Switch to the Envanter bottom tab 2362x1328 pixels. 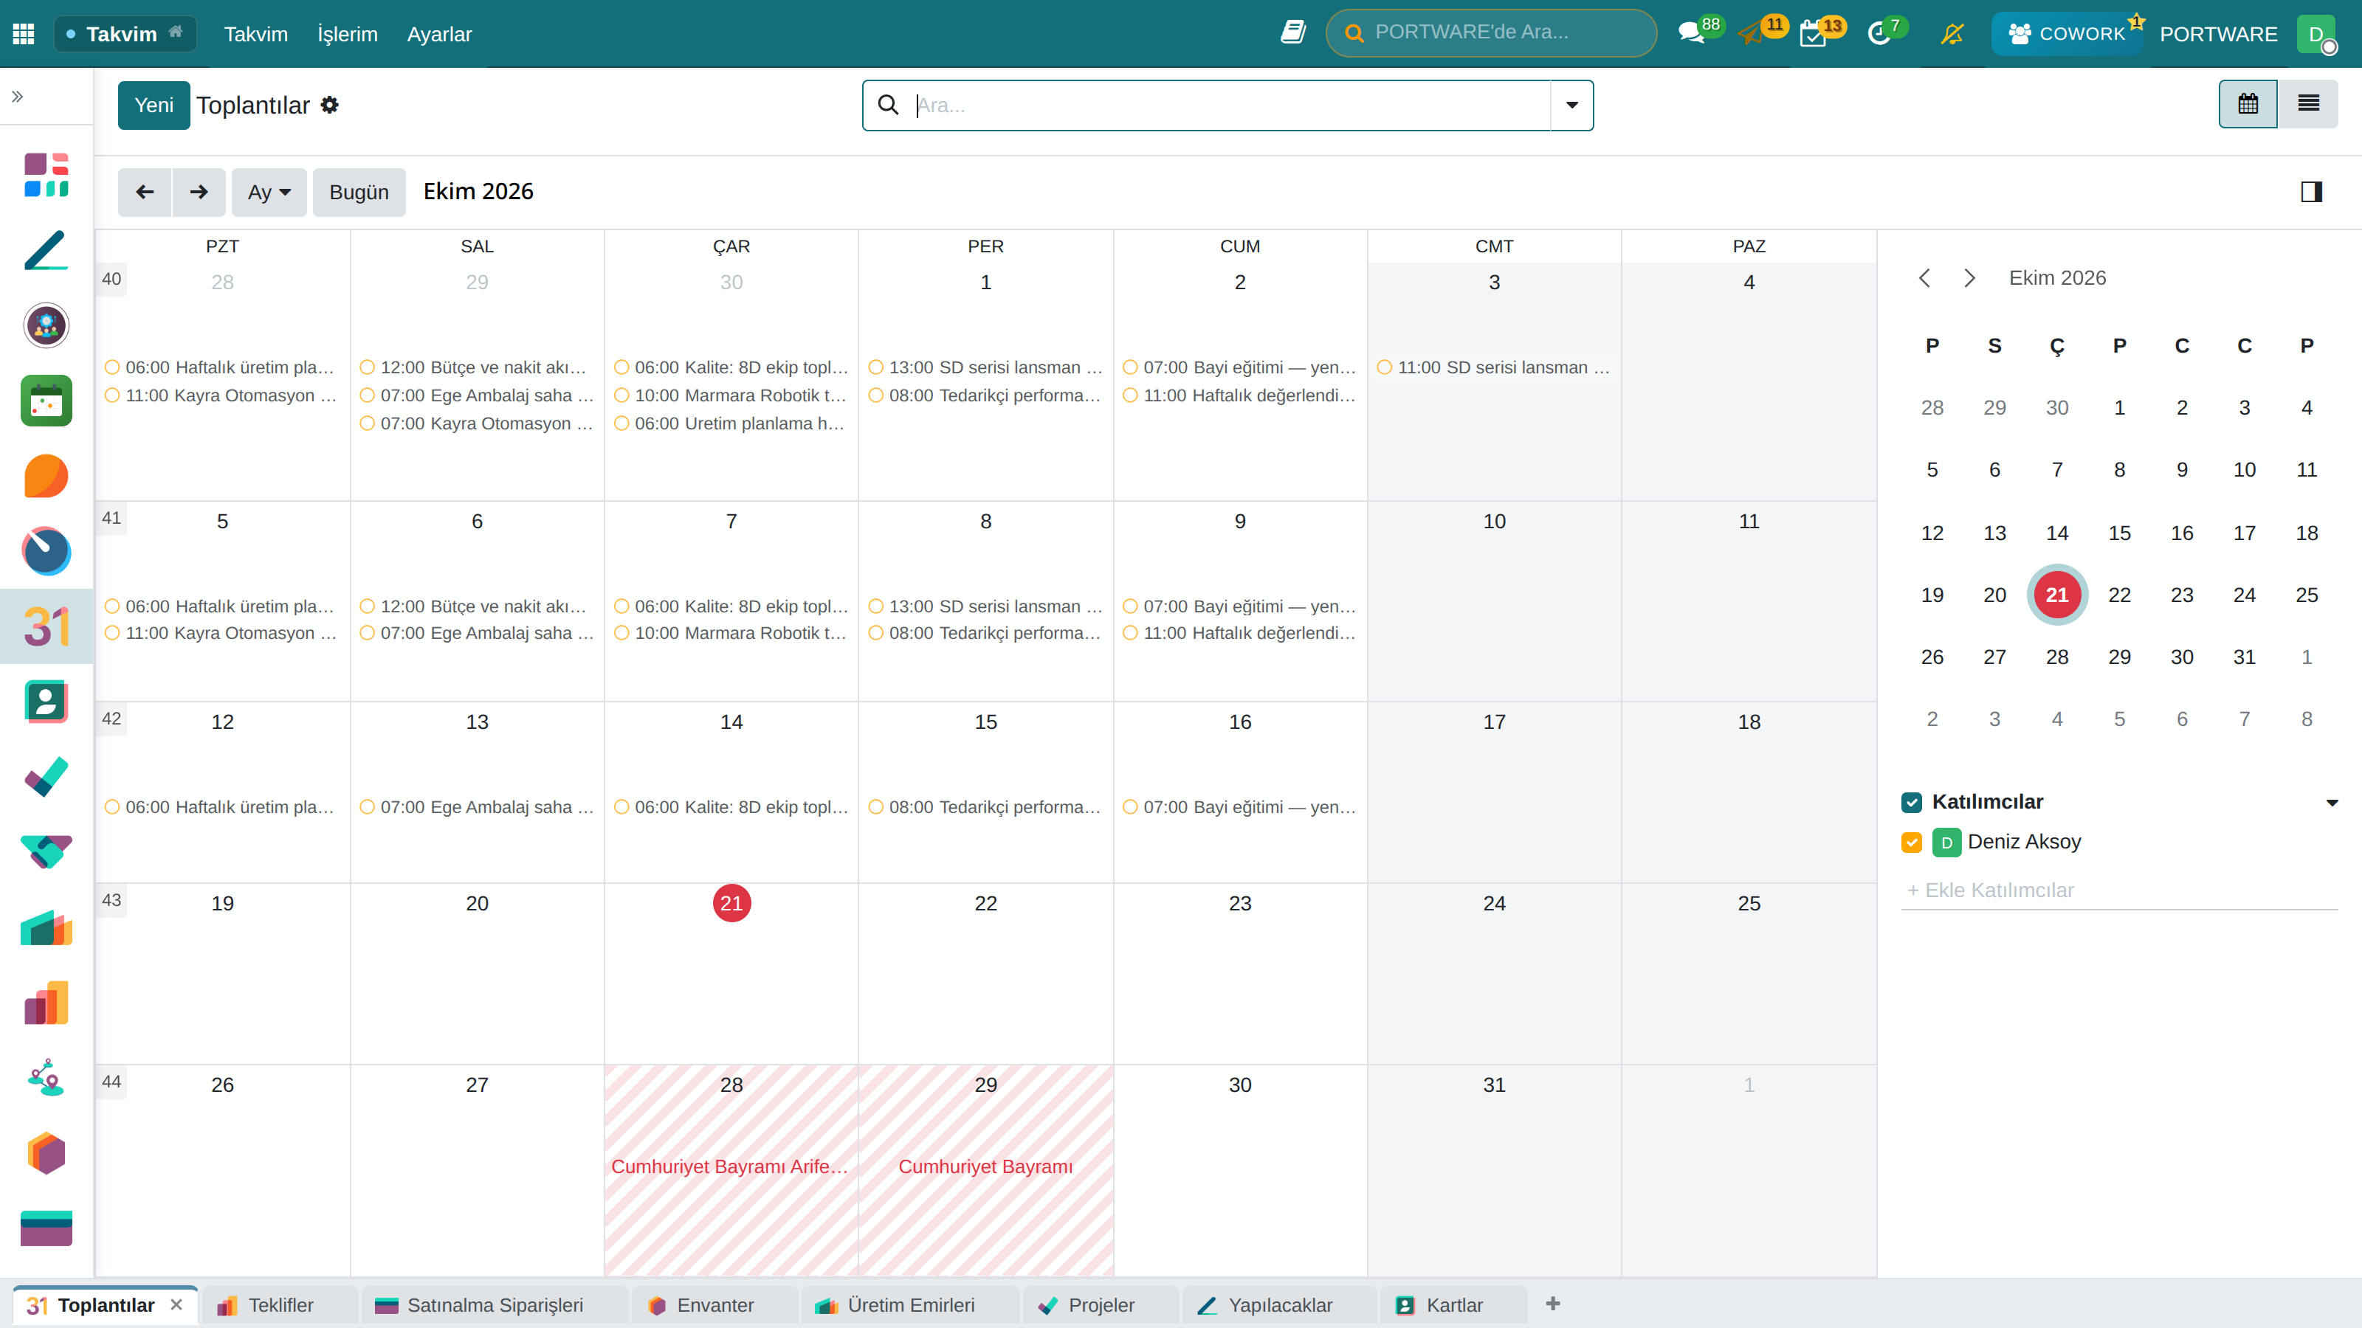[715, 1305]
